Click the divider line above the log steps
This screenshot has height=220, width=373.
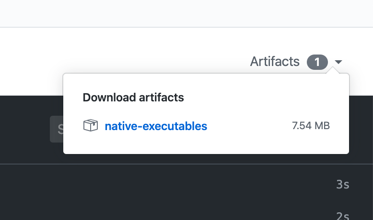tap(192, 164)
